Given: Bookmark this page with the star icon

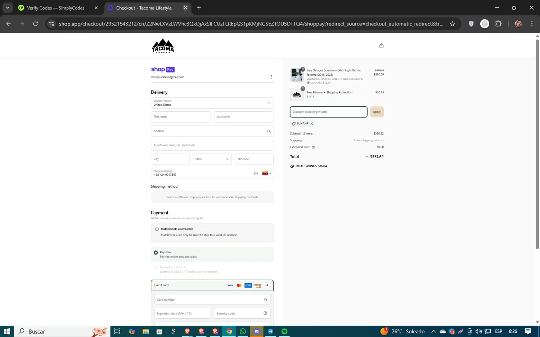Looking at the screenshot, I should (453, 24).
